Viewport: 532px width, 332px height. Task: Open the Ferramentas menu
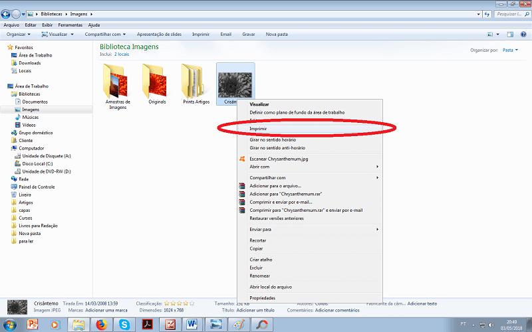pos(70,25)
